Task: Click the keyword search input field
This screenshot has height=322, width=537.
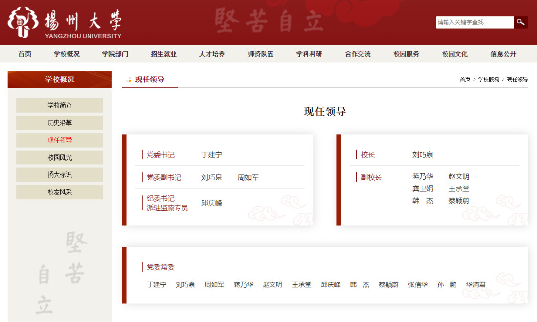Action: click(474, 22)
